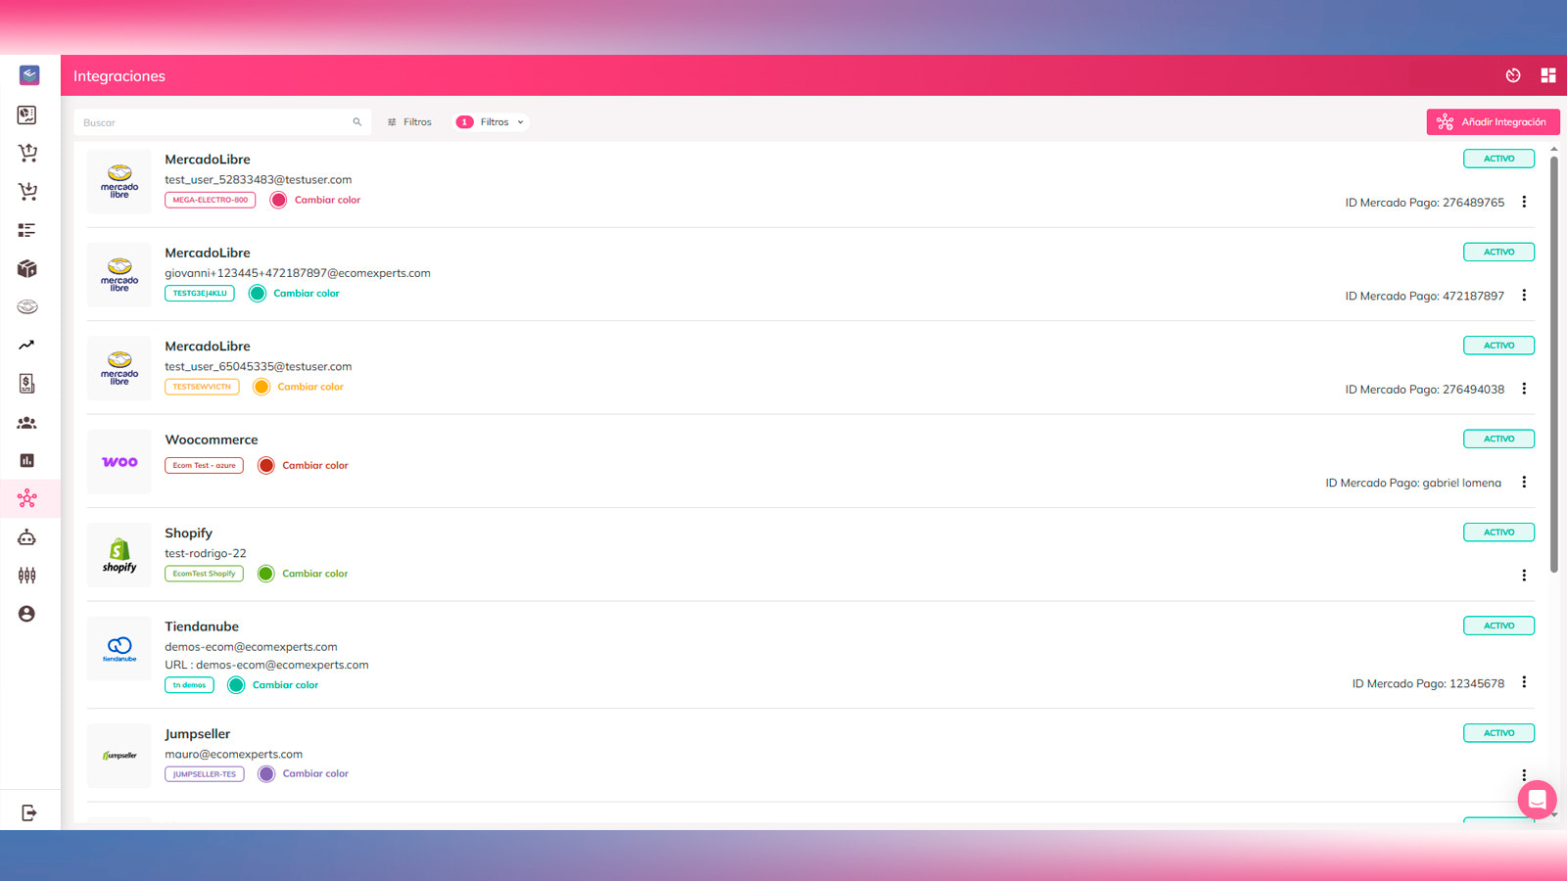Click Cambiar color for Woocommerce
1567x881 pixels.
(x=315, y=466)
